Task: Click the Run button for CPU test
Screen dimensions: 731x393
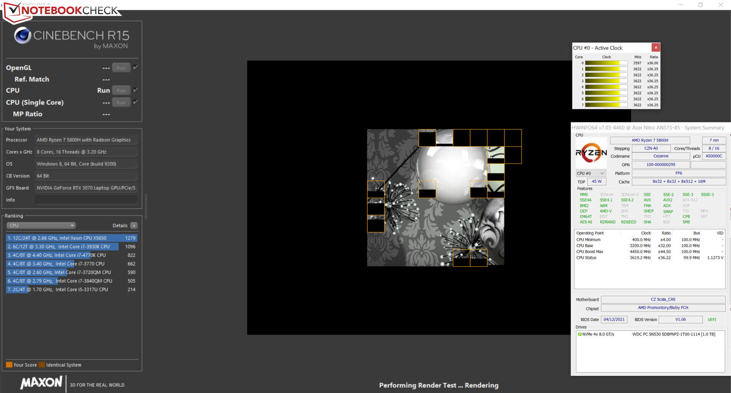Action: pos(121,91)
